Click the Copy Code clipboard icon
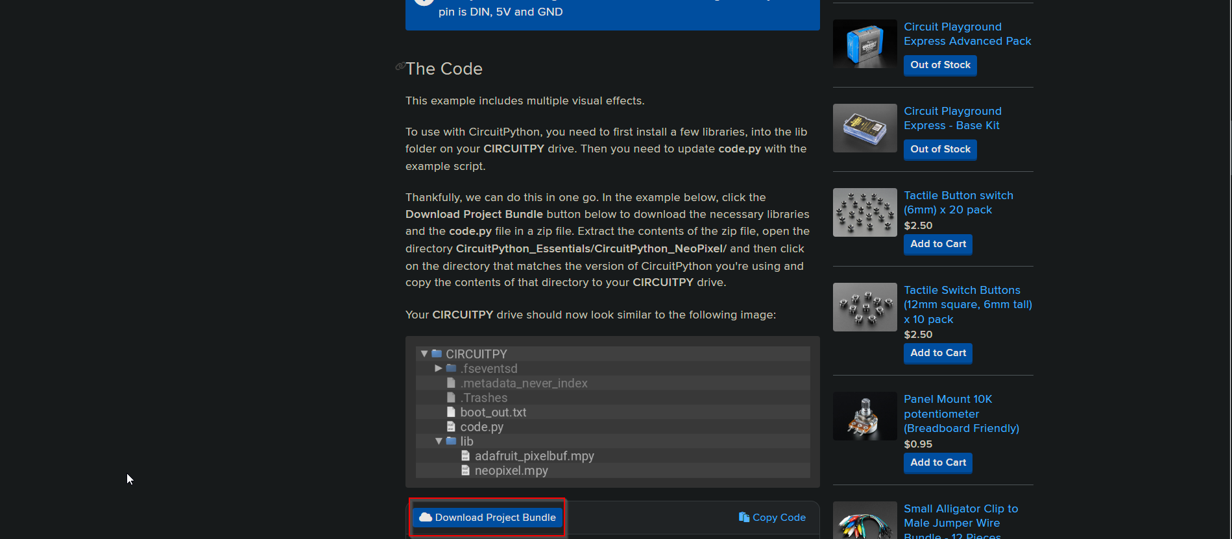This screenshot has height=539, width=1232. coord(743,517)
